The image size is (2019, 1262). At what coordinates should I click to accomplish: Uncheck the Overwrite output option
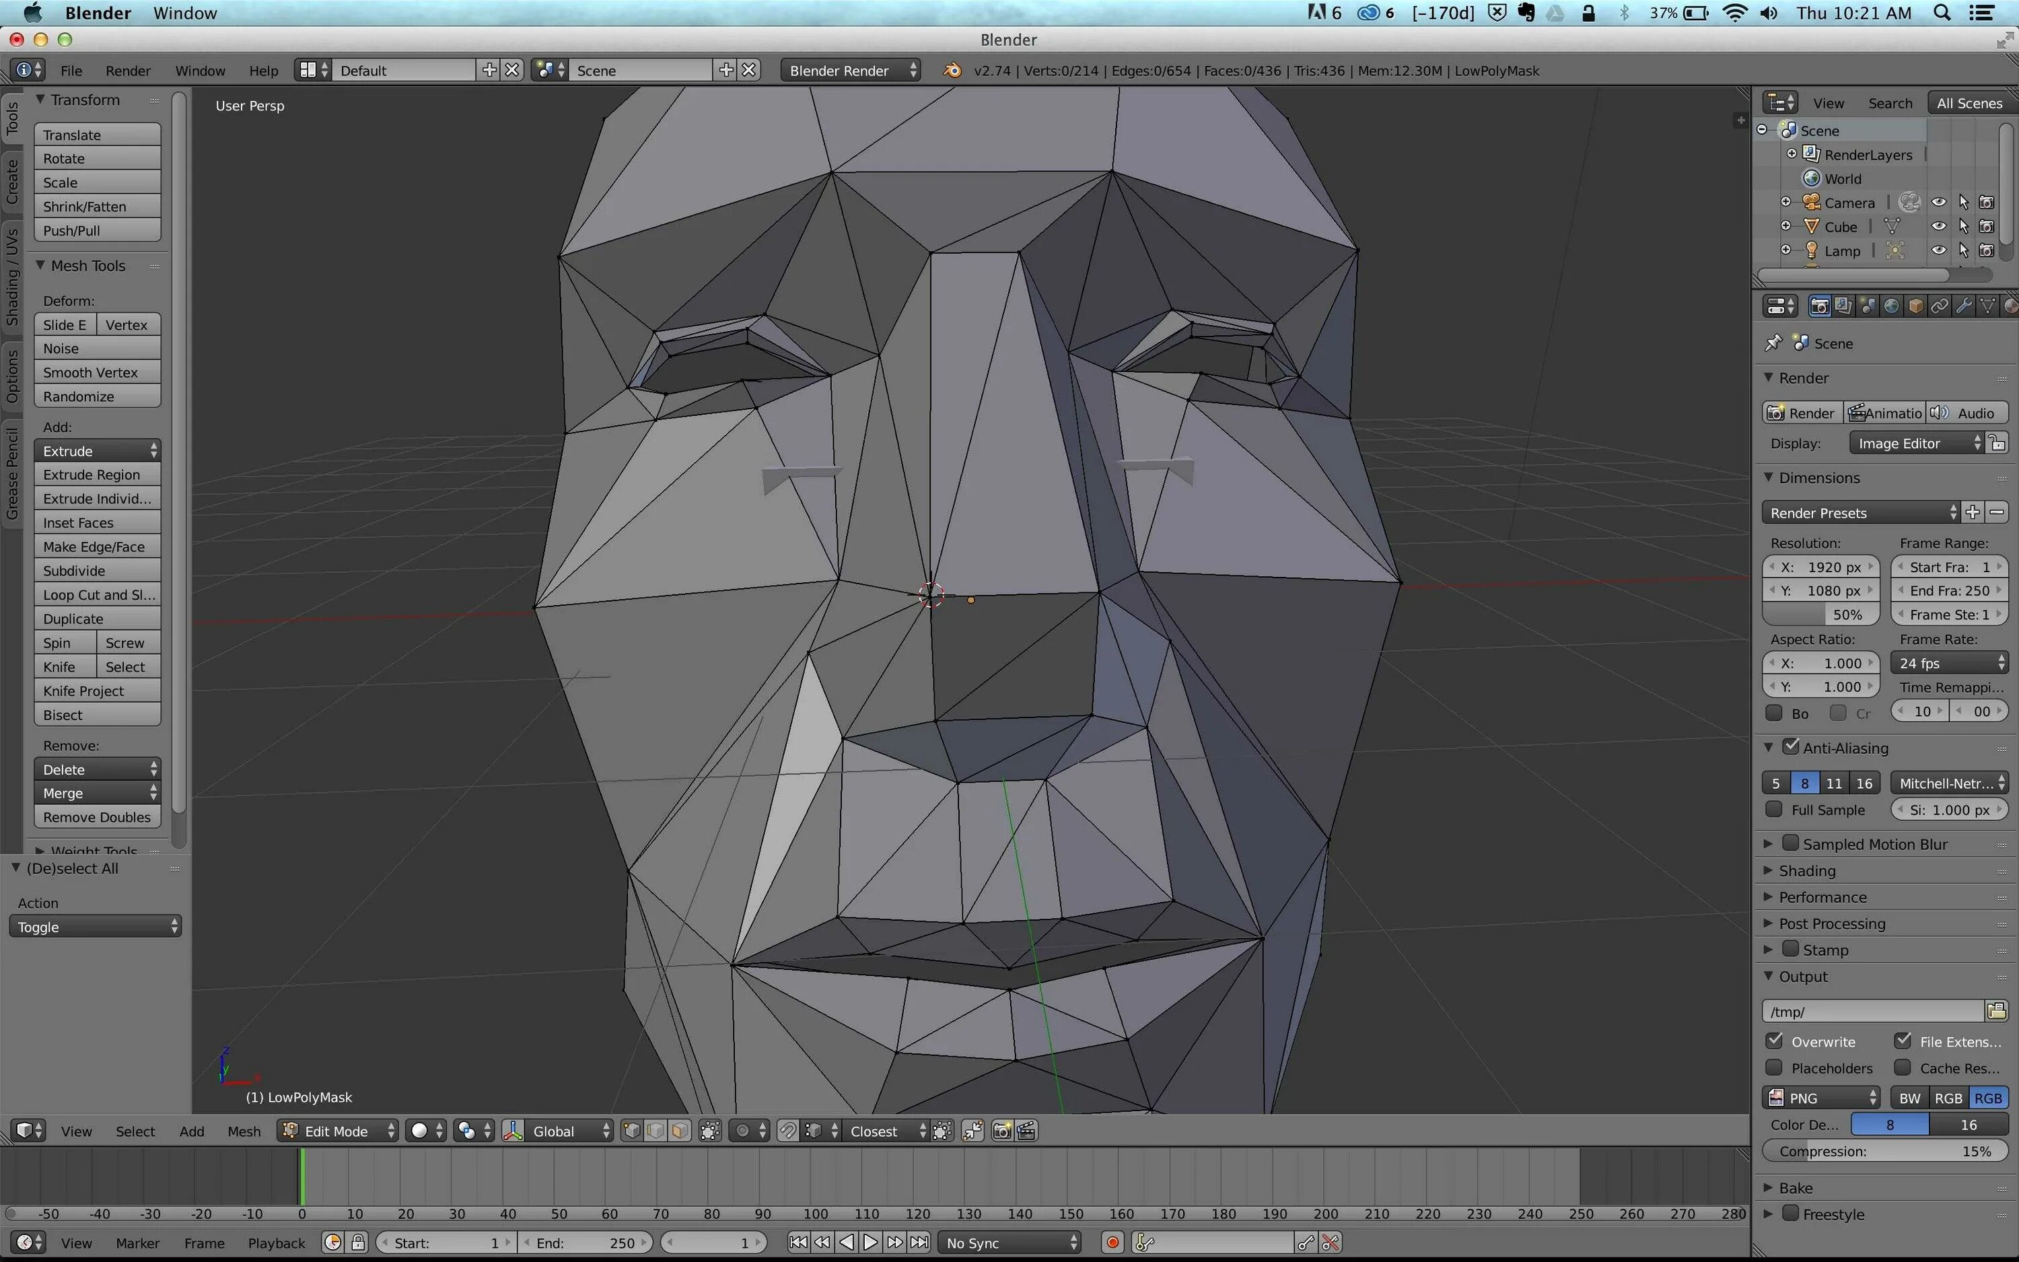(1775, 1041)
